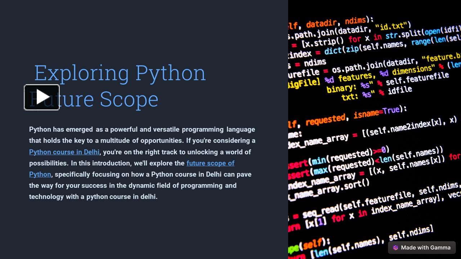Click the 'Made with Gamma' label text

click(x=426, y=247)
